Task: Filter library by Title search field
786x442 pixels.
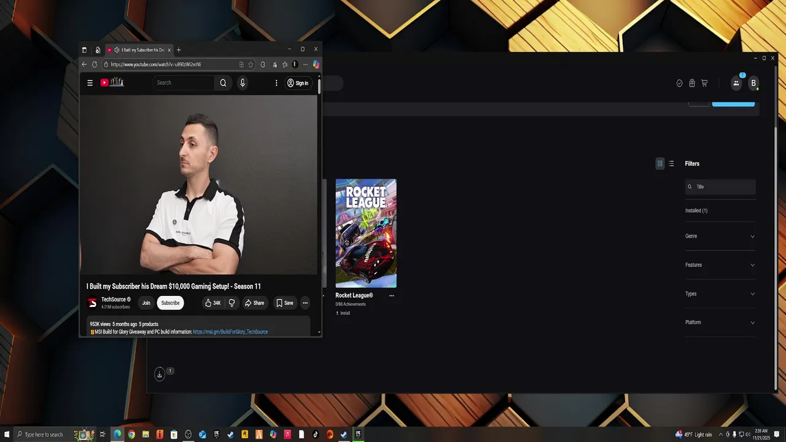Action: [720, 187]
